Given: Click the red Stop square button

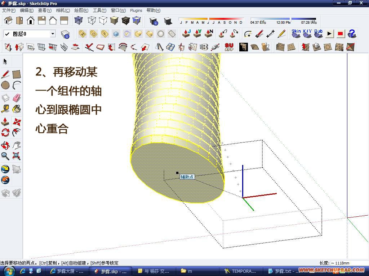Looking at the screenshot, I should 340,34.
